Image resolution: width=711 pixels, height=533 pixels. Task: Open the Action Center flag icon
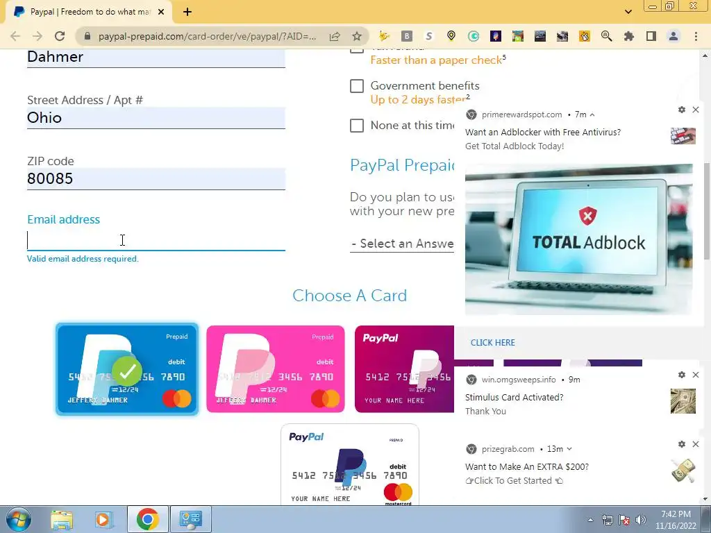click(624, 520)
